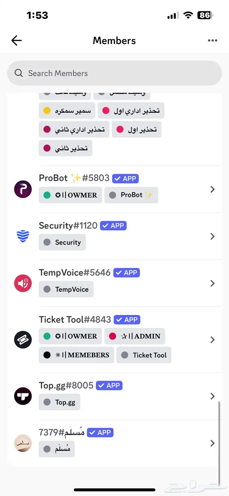Select the TempVoice speaker avatar icon
The height and width of the screenshot is (496, 229).
click(x=23, y=283)
